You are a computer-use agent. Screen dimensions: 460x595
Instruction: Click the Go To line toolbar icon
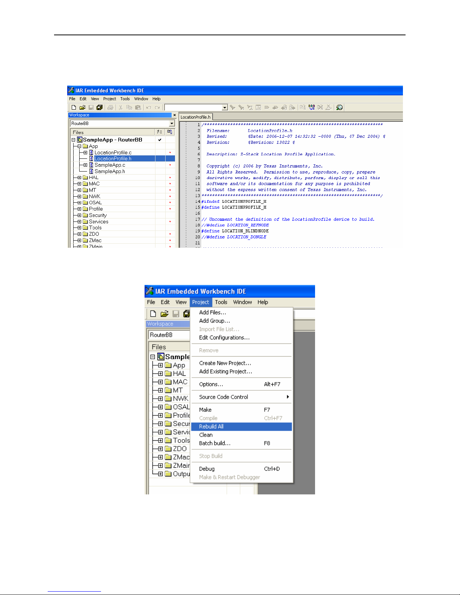click(258, 107)
